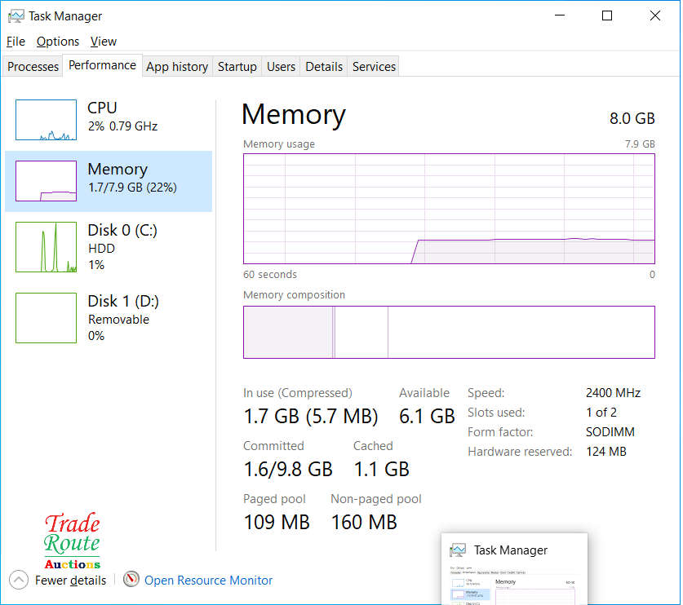Switch to the Users tab
Viewport: 683px width, 605px height.
click(281, 67)
